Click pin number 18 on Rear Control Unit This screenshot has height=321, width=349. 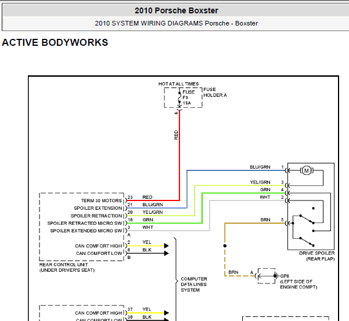(130, 220)
